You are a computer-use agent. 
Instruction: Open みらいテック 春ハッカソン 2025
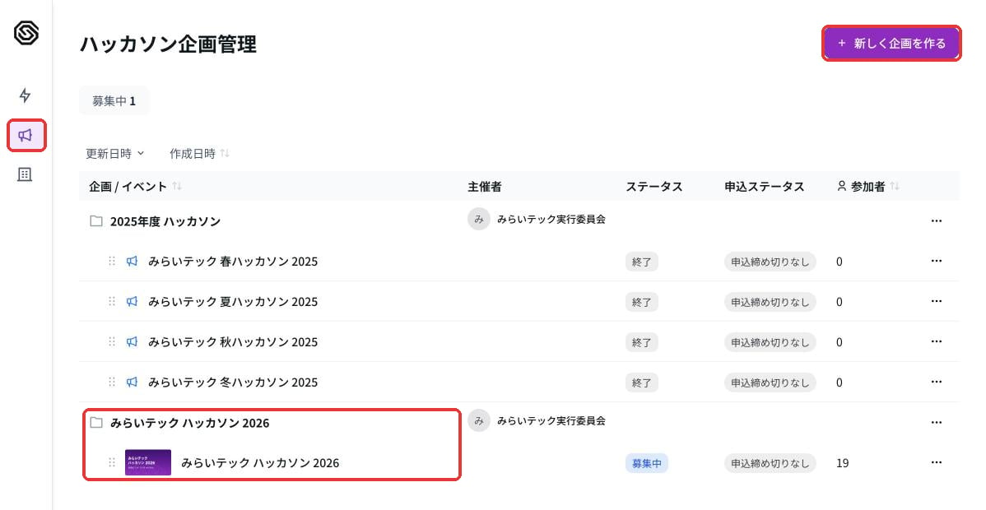233,262
